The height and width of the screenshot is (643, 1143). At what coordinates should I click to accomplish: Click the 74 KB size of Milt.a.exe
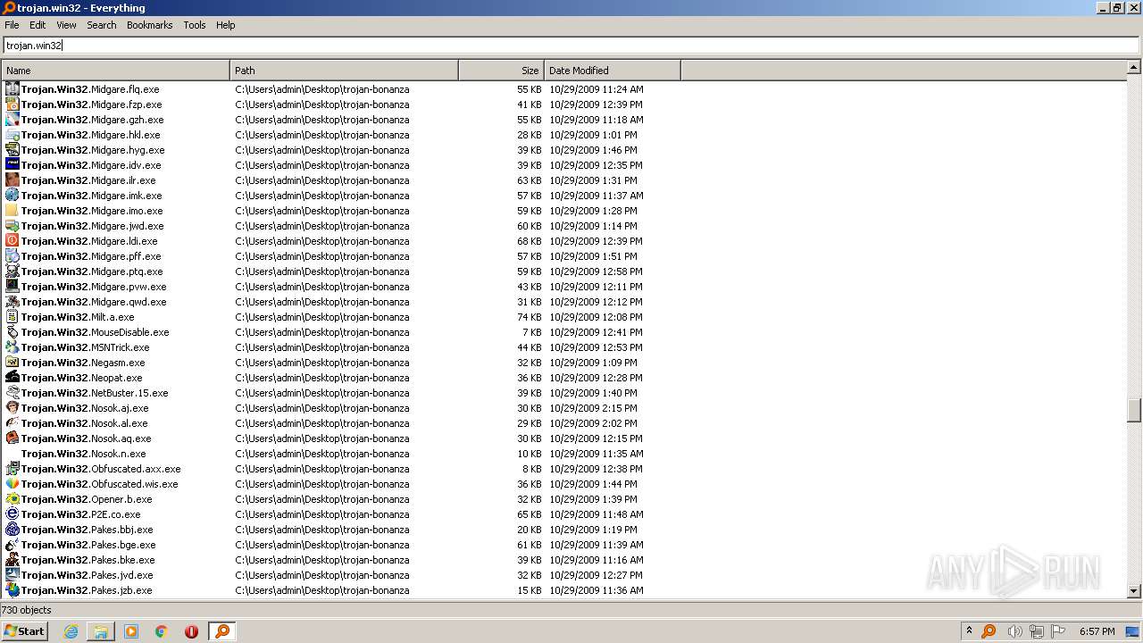point(529,317)
